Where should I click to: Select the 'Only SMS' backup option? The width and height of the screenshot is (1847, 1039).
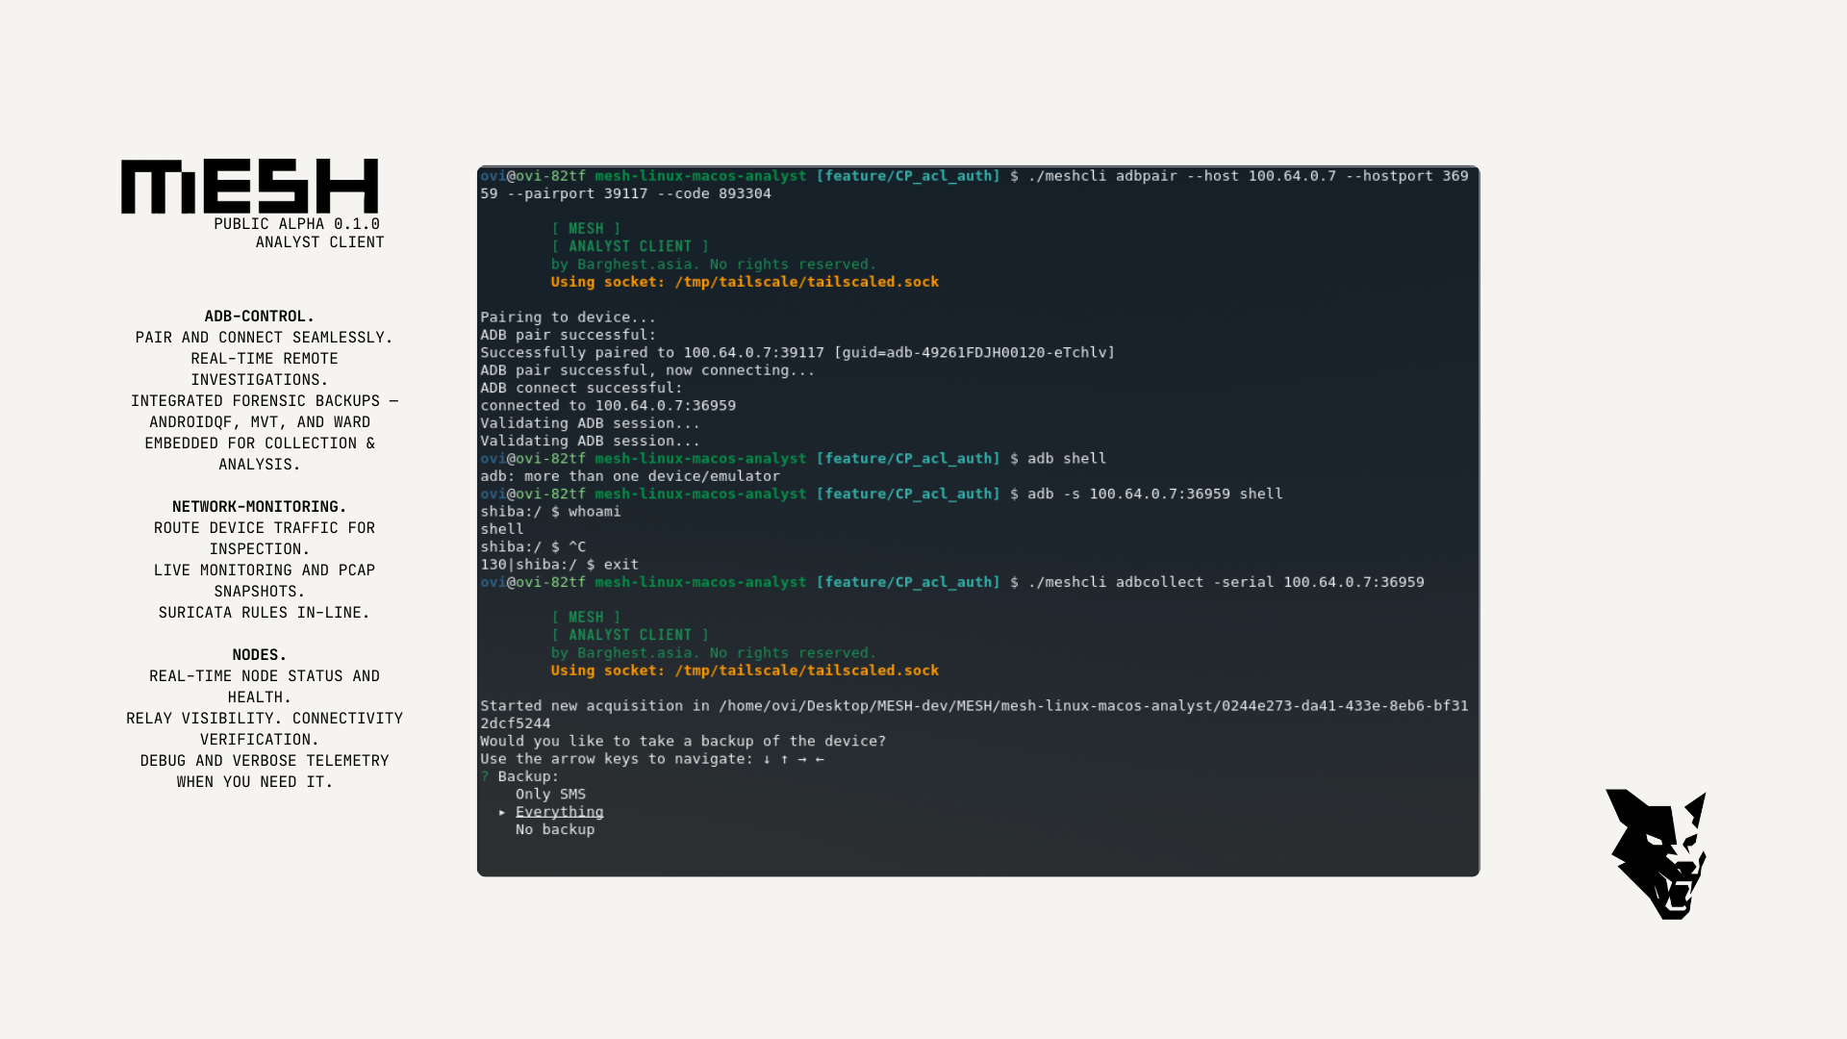pos(550,794)
